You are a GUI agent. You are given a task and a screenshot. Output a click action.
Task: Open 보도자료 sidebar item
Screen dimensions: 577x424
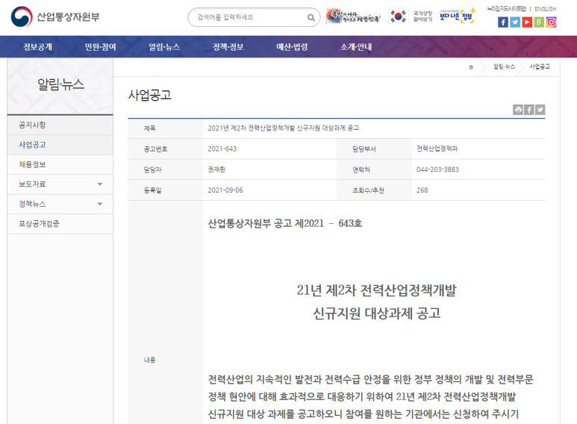click(x=32, y=184)
